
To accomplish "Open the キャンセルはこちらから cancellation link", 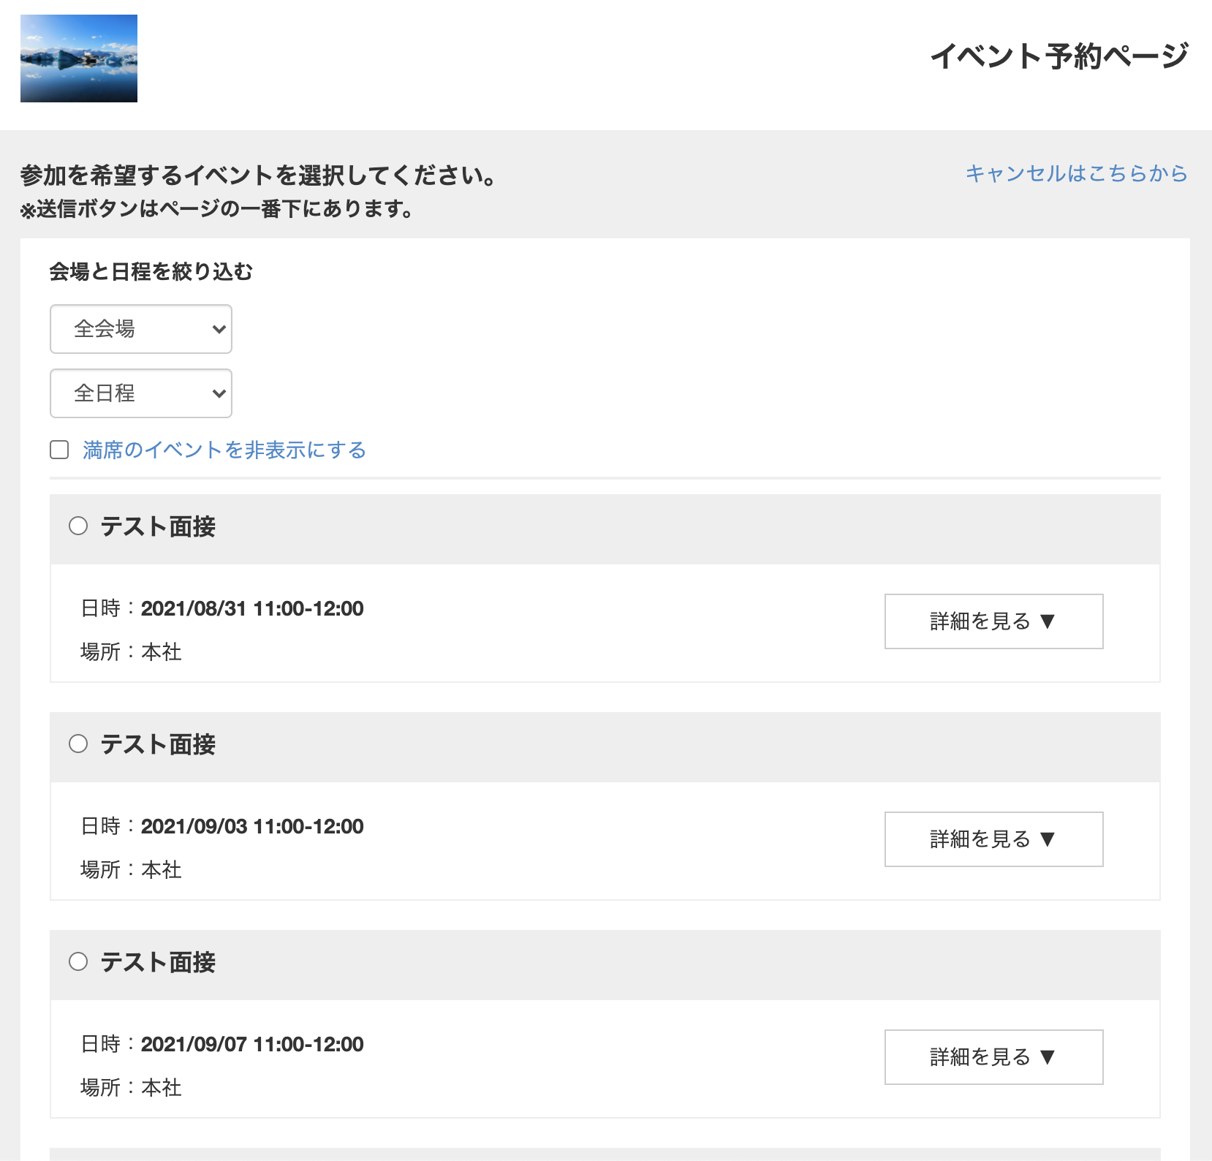I will tap(1076, 174).
